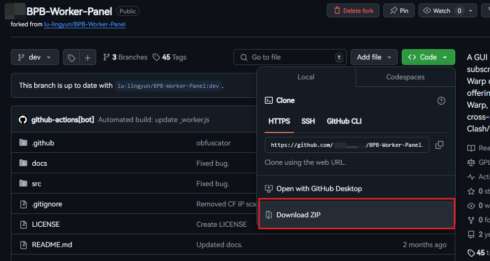Click the github-actions bot avatar

(x=23, y=120)
